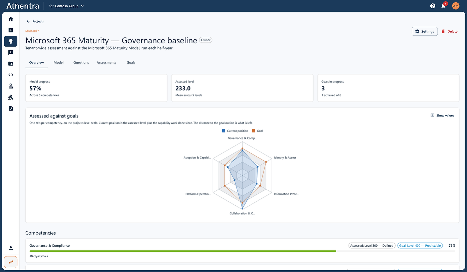This screenshot has width=467, height=272.
Task: Click the MATURITY category label
Action: pyautogui.click(x=32, y=31)
